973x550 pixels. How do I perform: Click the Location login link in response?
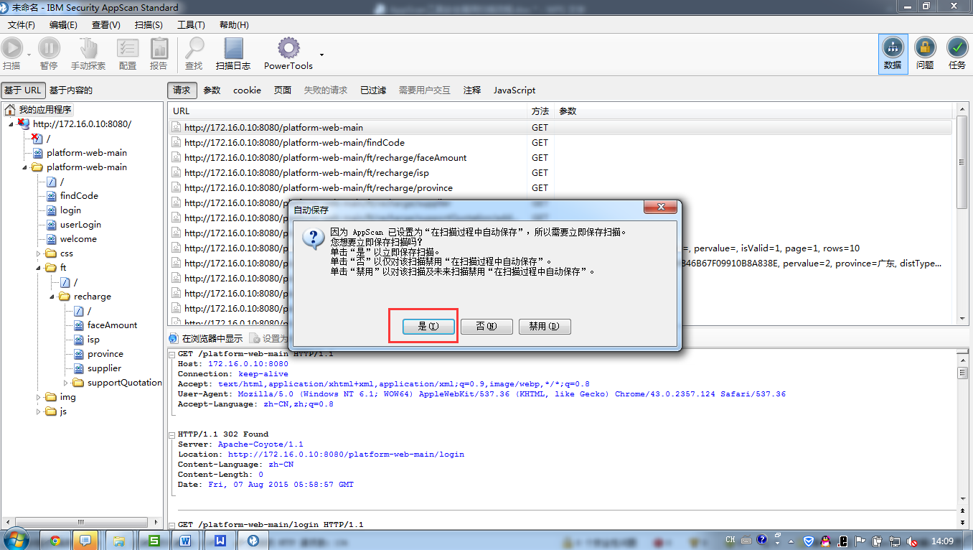coord(347,455)
